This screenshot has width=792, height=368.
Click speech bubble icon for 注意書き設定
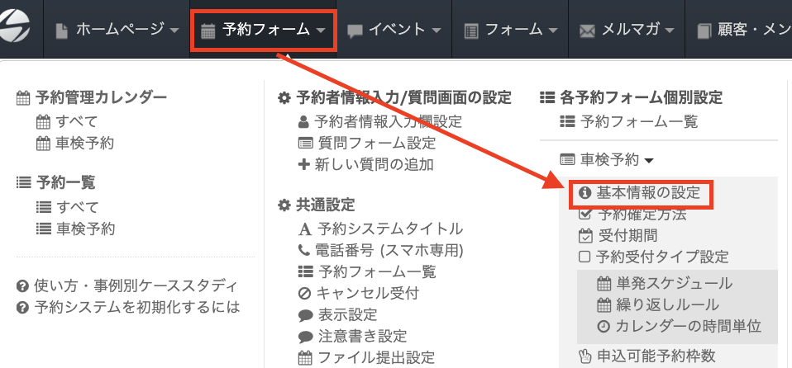coord(304,336)
